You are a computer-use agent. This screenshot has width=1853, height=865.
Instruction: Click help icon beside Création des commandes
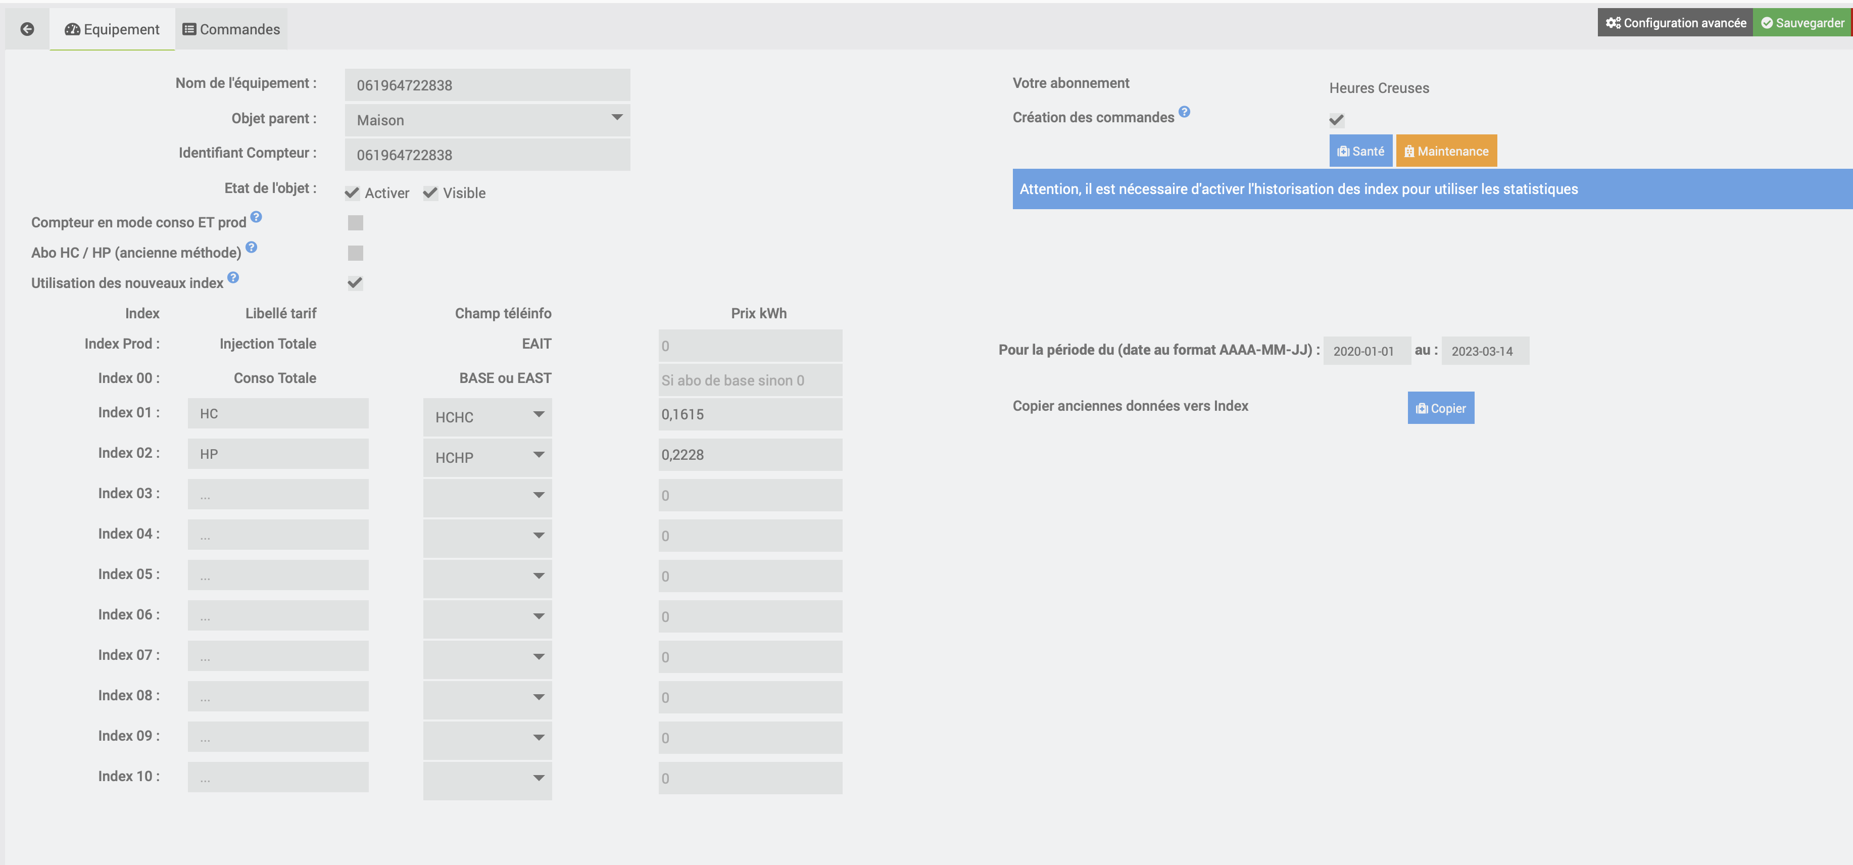point(1184,112)
